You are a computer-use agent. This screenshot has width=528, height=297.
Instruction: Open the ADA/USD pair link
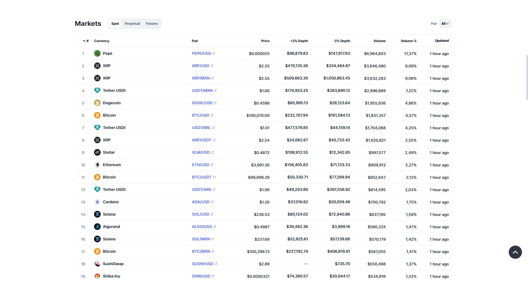pos(201,202)
